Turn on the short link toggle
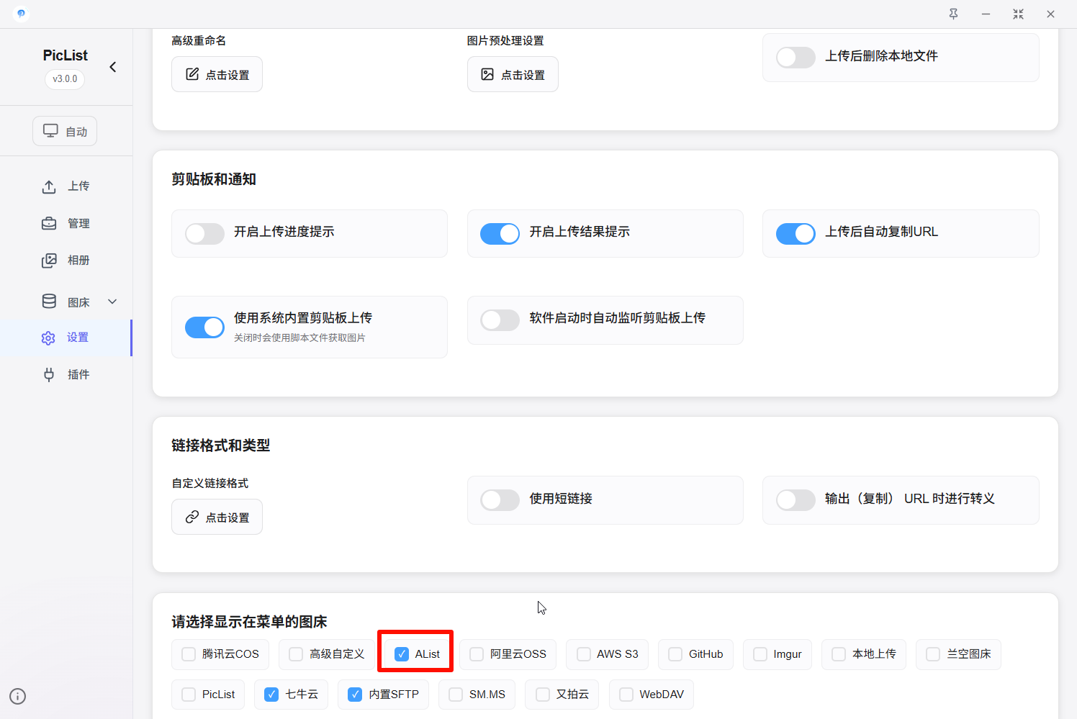This screenshot has width=1077, height=719. pyautogui.click(x=500, y=499)
